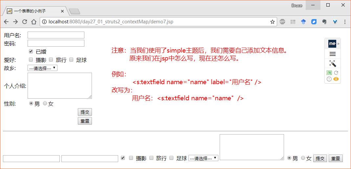Check 旅行 checkbox in bottom form
This screenshot has height=169, width=351.
tap(151, 158)
